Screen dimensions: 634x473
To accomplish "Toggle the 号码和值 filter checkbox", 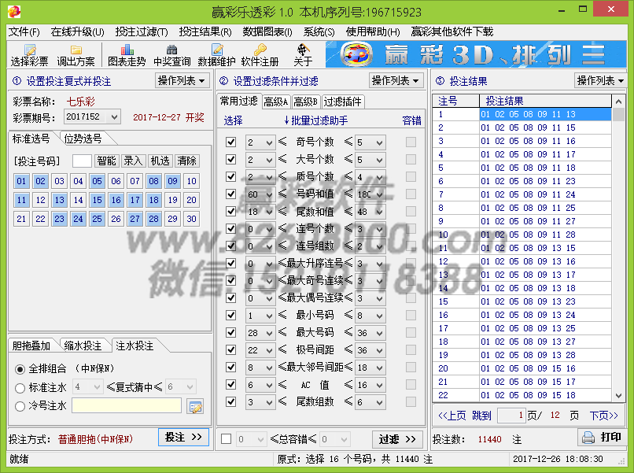I will [231, 194].
